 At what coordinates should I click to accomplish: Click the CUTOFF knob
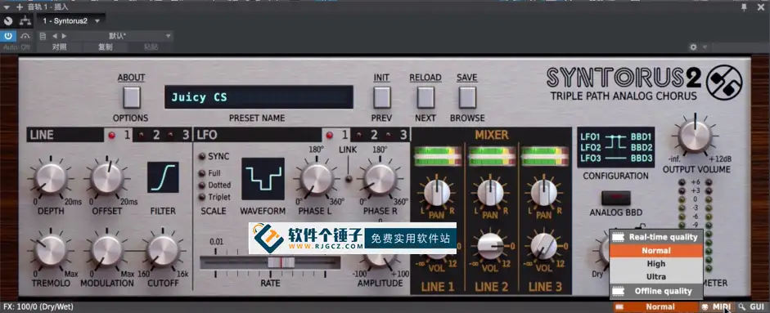[x=163, y=250]
